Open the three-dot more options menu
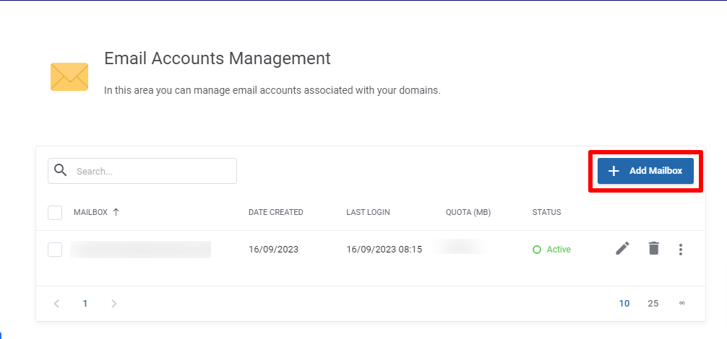727x339 pixels. (680, 250)
